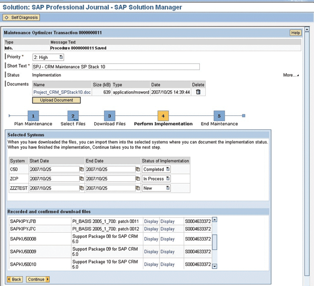314x286 pixels.
Task: Open calendar picker for C50 Start Date
Action: [82, 169]
